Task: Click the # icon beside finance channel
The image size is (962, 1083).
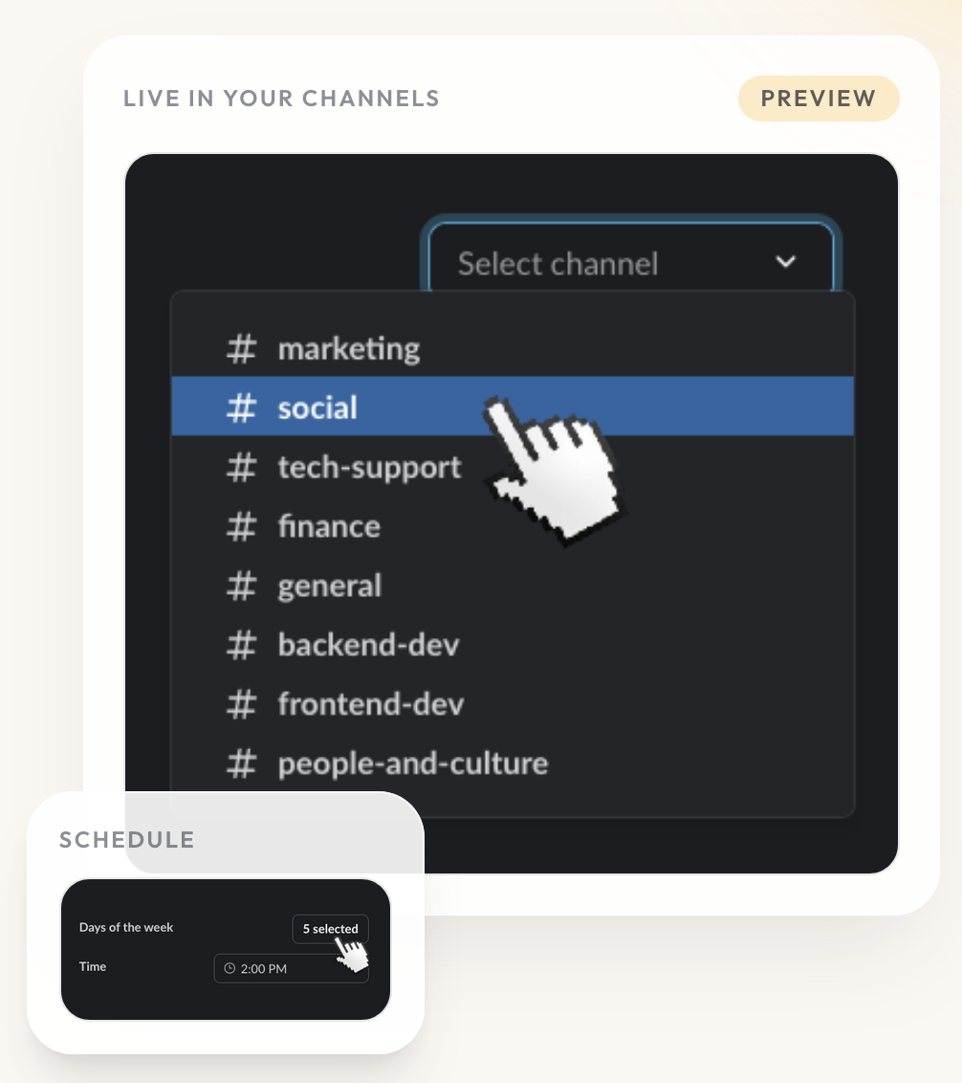Action: point(240,526)
